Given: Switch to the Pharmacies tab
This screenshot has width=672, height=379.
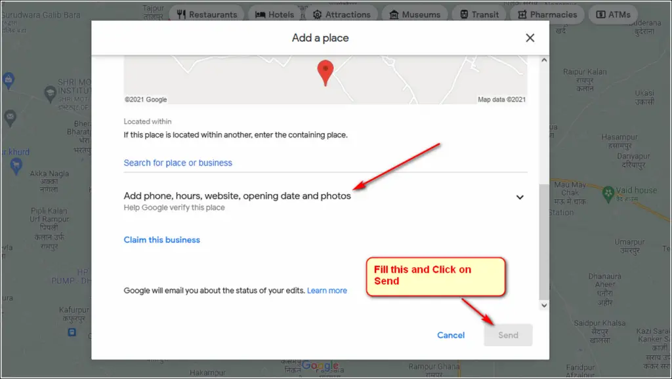Looking at the screenshot, I should [547, 14].
